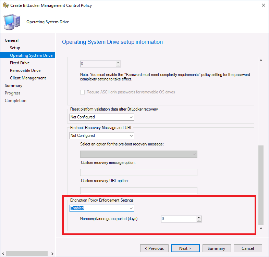
Task: Click the vertical scrollbar down arrow
Action: click(x=261, y=228)
